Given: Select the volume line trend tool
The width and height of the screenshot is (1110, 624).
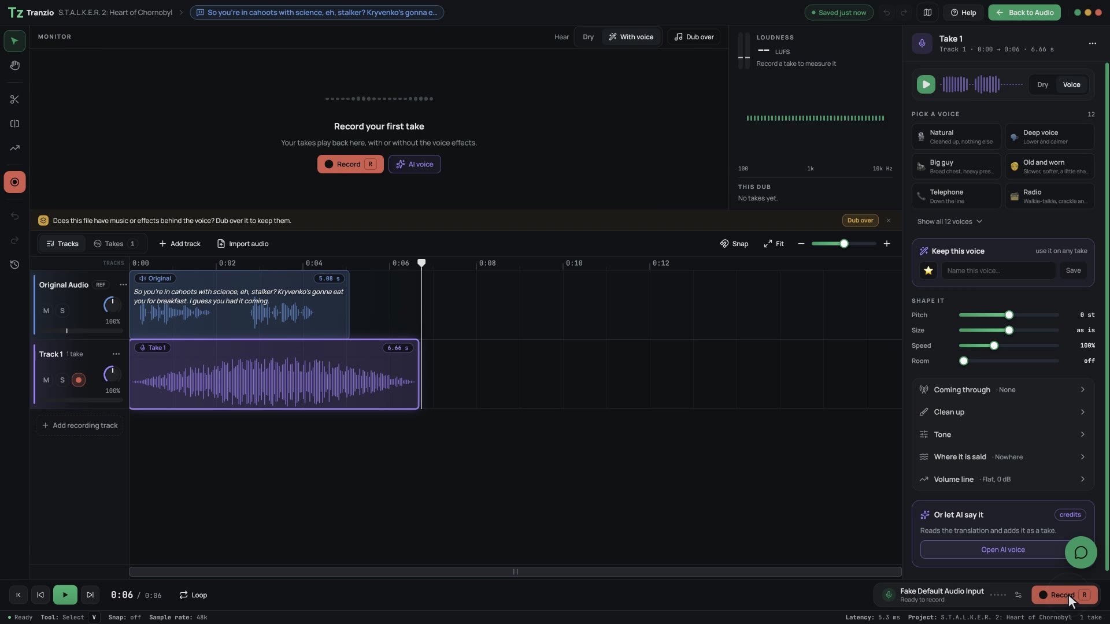Looking at the screenshot, I should [14, 148].
